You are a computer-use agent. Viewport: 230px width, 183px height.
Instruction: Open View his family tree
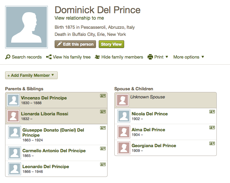(68, 57)
